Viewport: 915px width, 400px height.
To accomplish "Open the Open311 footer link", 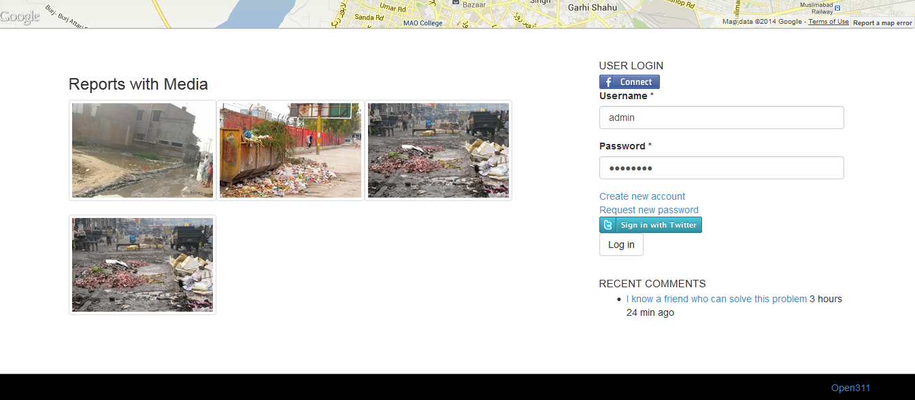I will 850,388.
